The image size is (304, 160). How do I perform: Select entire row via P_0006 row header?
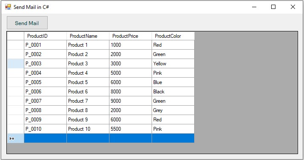(15, 92)
